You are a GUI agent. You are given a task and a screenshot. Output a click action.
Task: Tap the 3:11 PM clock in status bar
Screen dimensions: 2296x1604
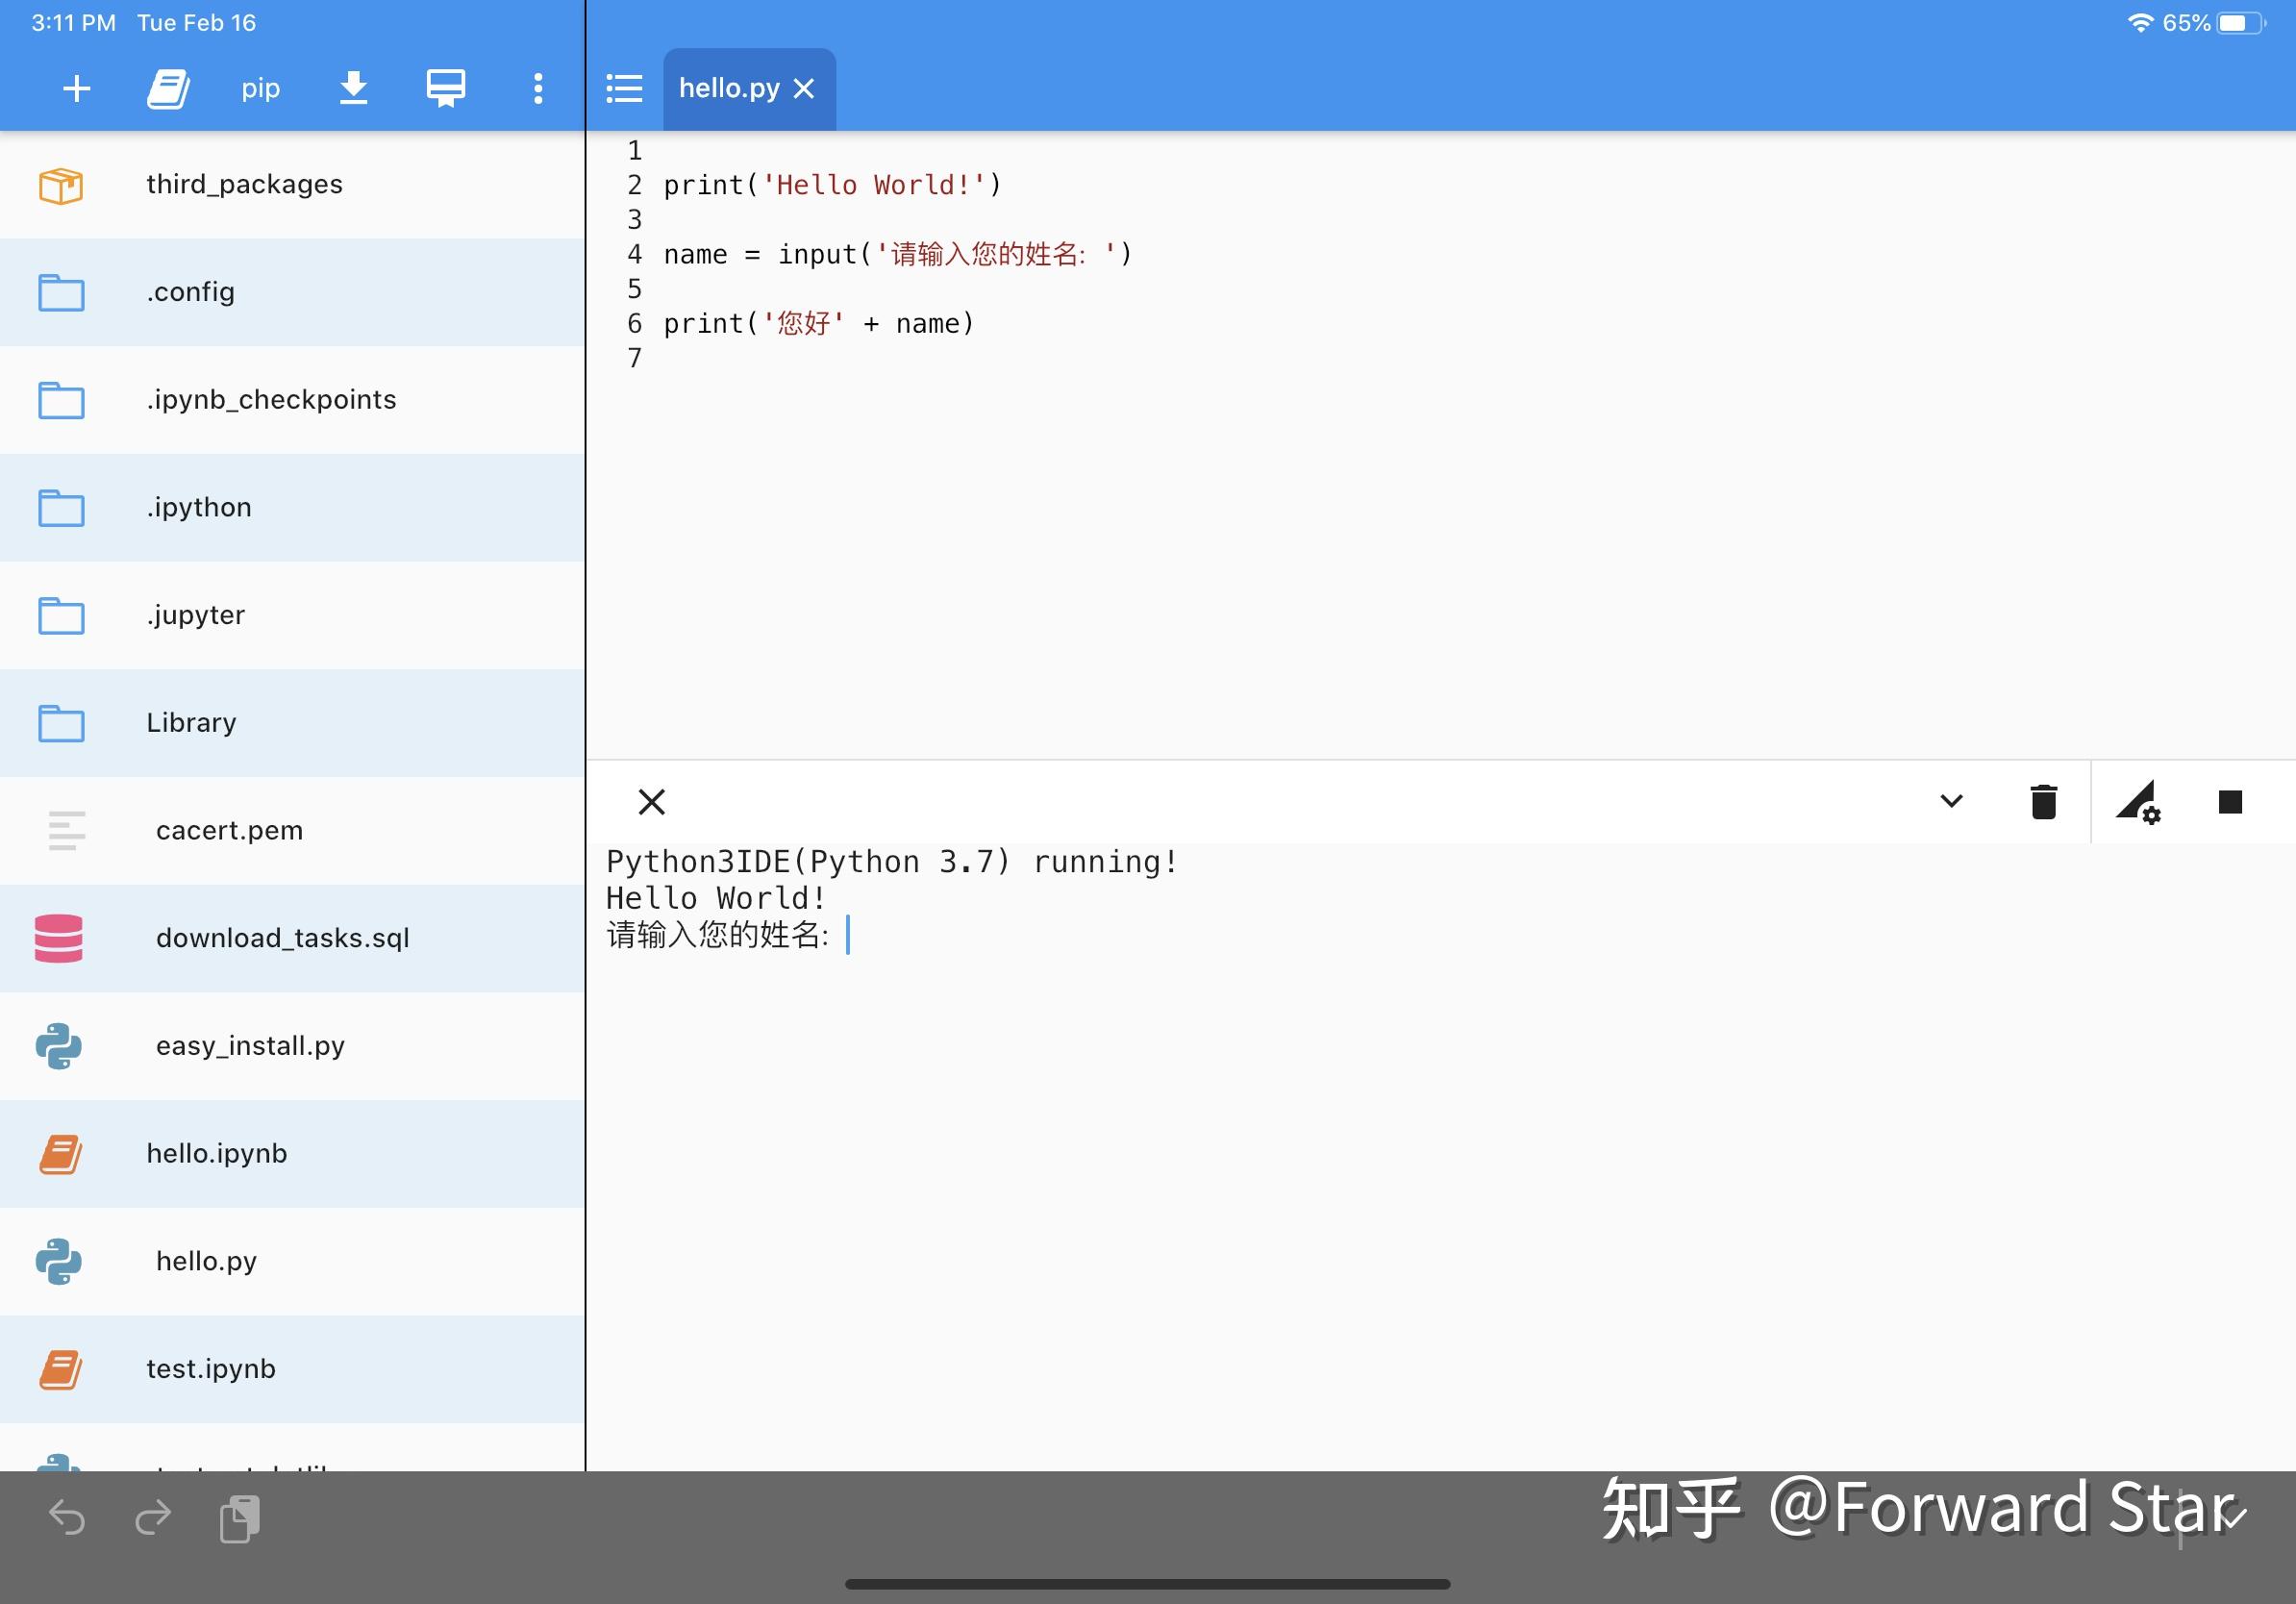[x=73, y=22]
